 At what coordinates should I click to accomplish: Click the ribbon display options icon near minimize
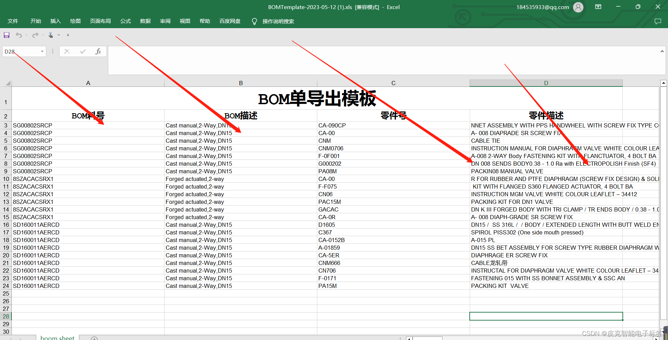(x=598, y=7)
